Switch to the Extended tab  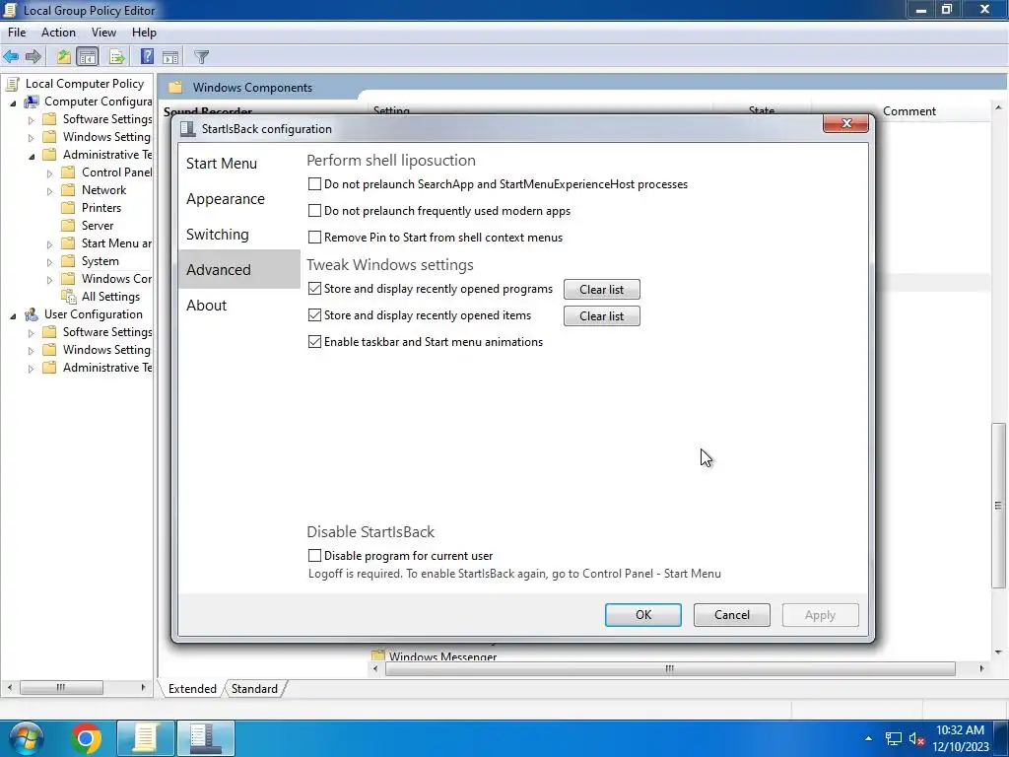192,689
